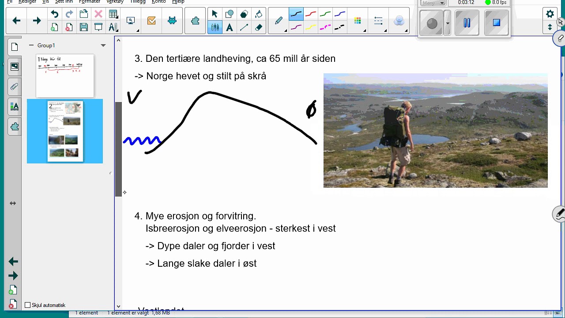Screen dimensions: 565x318
Task: Select the Pens tool
Action: [x=215, y=27]
